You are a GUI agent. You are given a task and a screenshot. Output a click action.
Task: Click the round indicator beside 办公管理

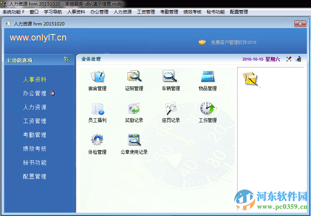pos(53,93)
